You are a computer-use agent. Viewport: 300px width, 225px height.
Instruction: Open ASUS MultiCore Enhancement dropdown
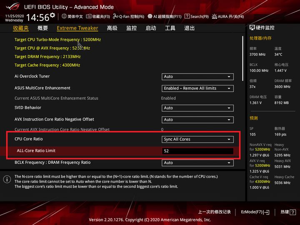tap(197, 88)
